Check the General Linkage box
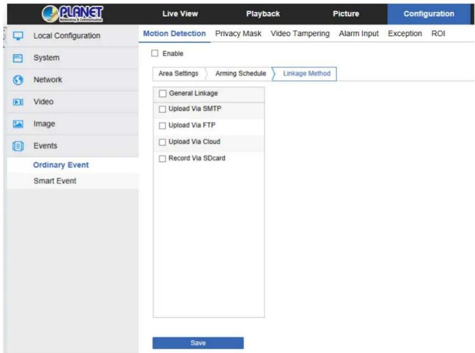This screenshot has height=353, width=475. pos(163,93)
